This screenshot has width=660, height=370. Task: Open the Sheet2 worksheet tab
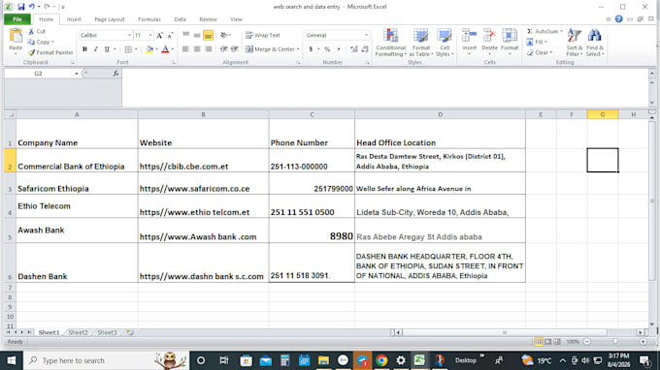click(x=78, y=332)
